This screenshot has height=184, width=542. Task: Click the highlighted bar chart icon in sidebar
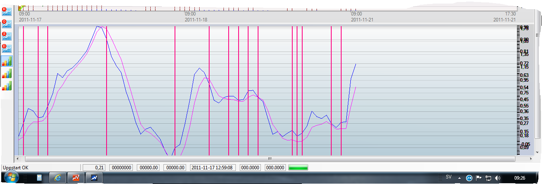[x=7, y=61]
